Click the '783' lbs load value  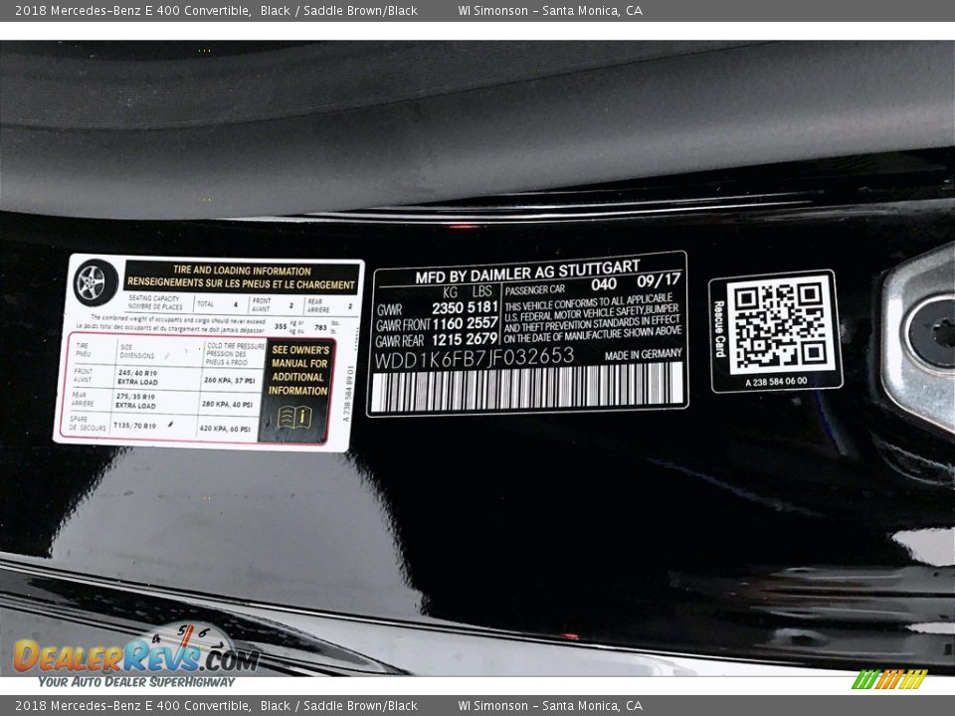320,327
